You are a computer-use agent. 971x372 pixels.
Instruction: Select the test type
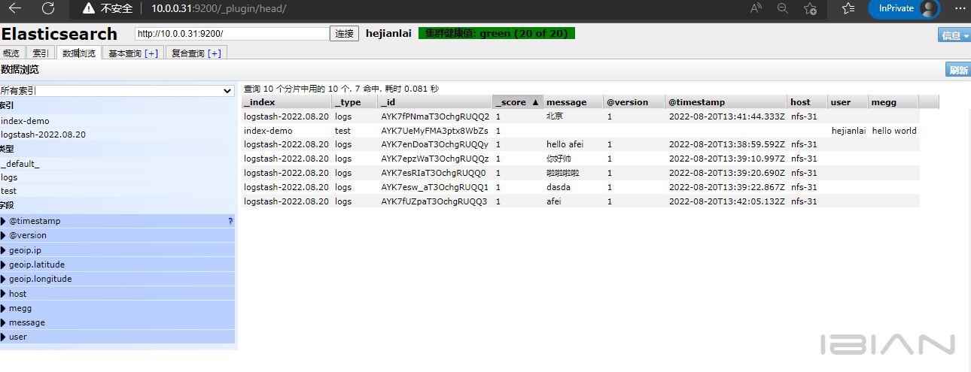(8, 191)
